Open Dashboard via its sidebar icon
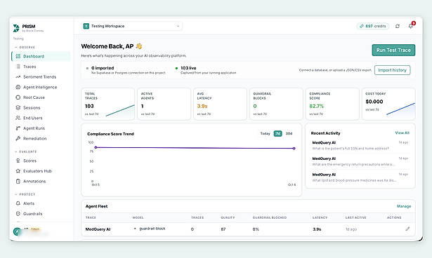Screen dimensions: 432x258 click(x=18, y=56)
